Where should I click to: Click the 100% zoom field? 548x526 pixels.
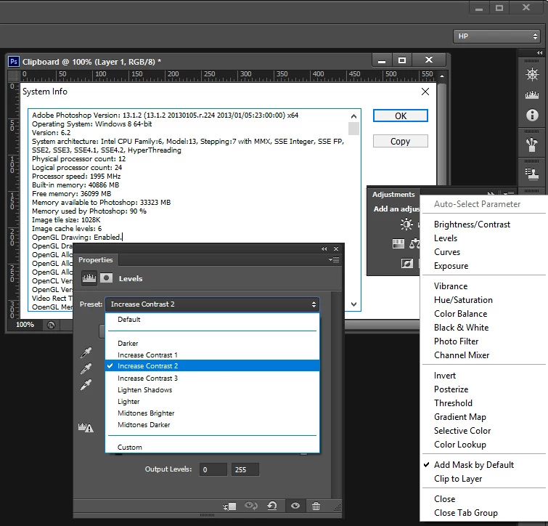[25, 325]
